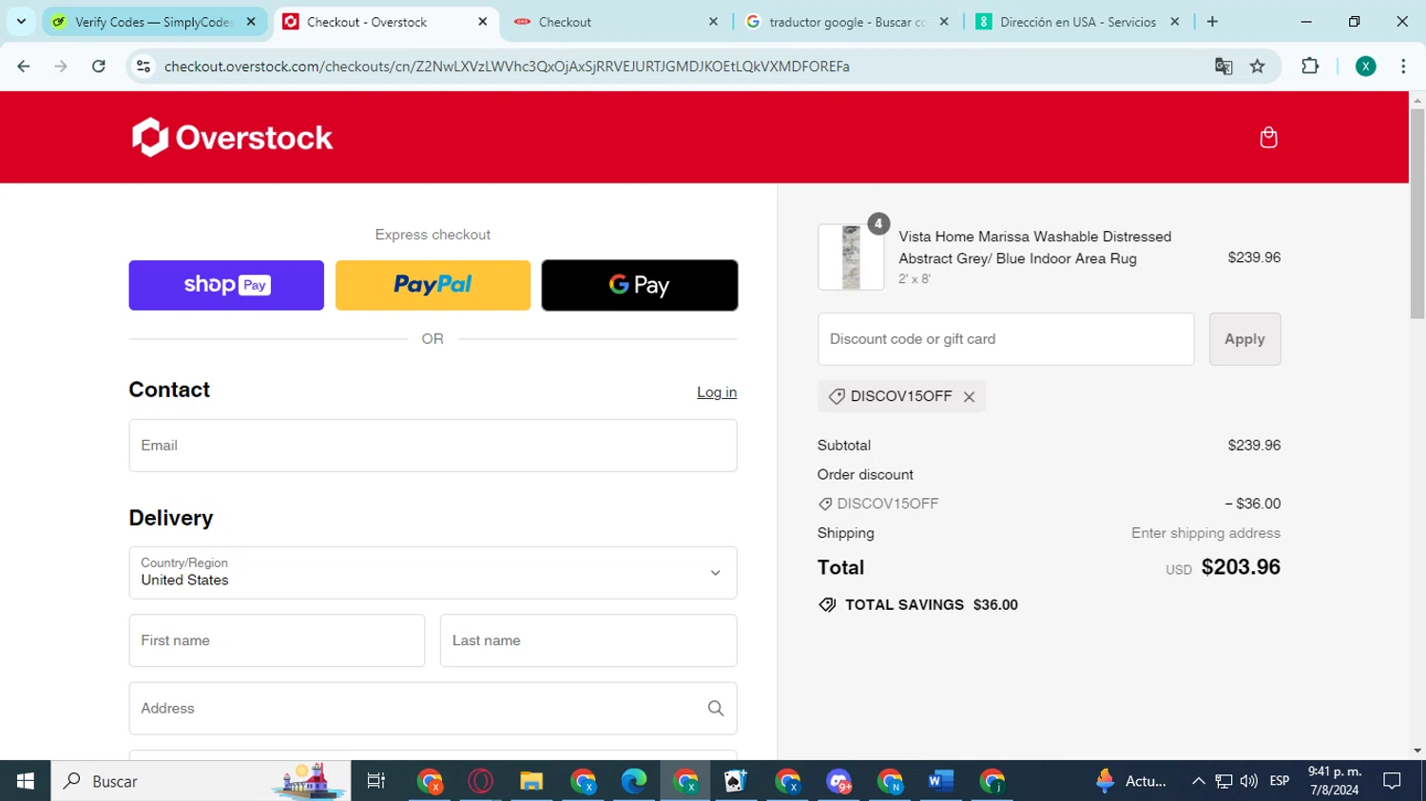Open Microsoft Word from the taskbar
This screenshot has height=801, width=1426.
coord(940,781)
